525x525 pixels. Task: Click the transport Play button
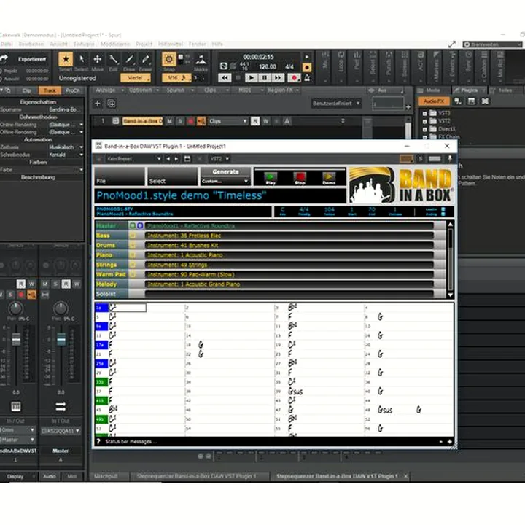pos(251,78)
